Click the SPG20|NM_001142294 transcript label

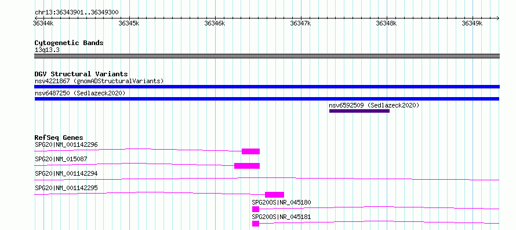66,173
